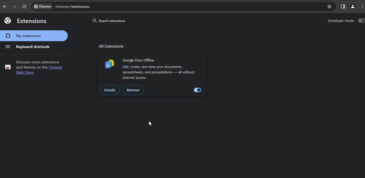365x178 pixels.
Task: Click the Google Docs Offline icon
Action: click(x=110, y=64)
